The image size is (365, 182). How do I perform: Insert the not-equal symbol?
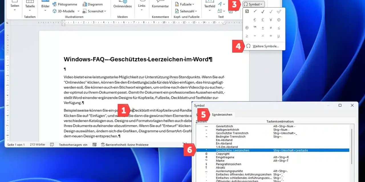click(271, 28)
